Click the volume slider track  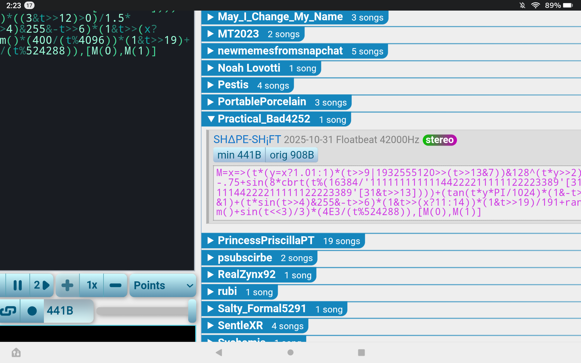pos(142,311)
